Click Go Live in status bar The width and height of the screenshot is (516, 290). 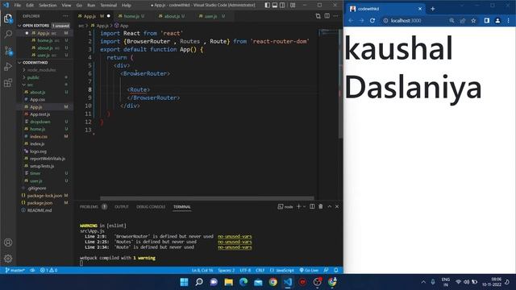309,271
